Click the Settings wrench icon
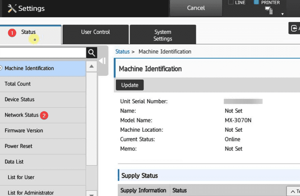 [x=12, y=8]
